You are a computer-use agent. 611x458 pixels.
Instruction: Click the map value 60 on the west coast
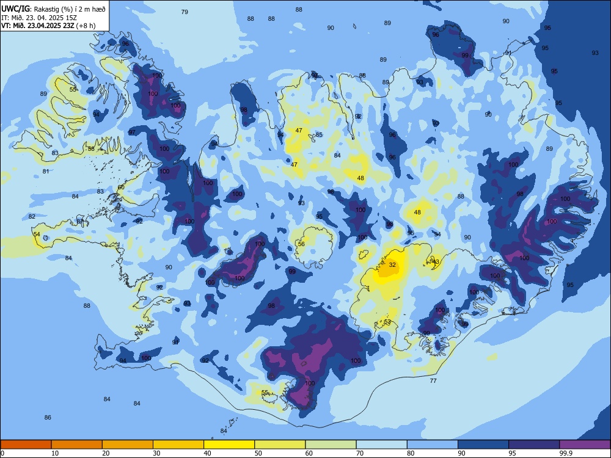coord(121,187)
